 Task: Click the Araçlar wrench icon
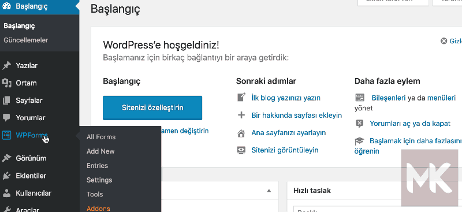click(x=6, y=210)
